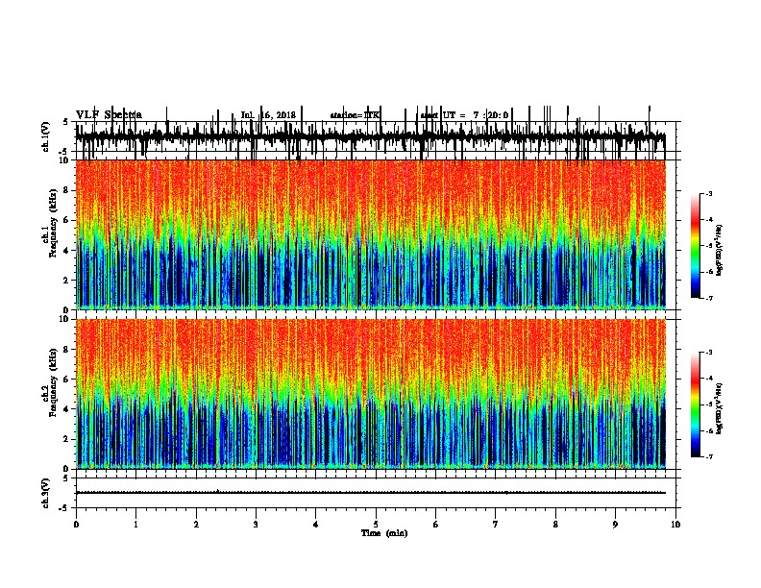Click the ch.2 spectrogram color scale bar
The height and width of the screenshot is (588, 761).
[x=696, y=404]
